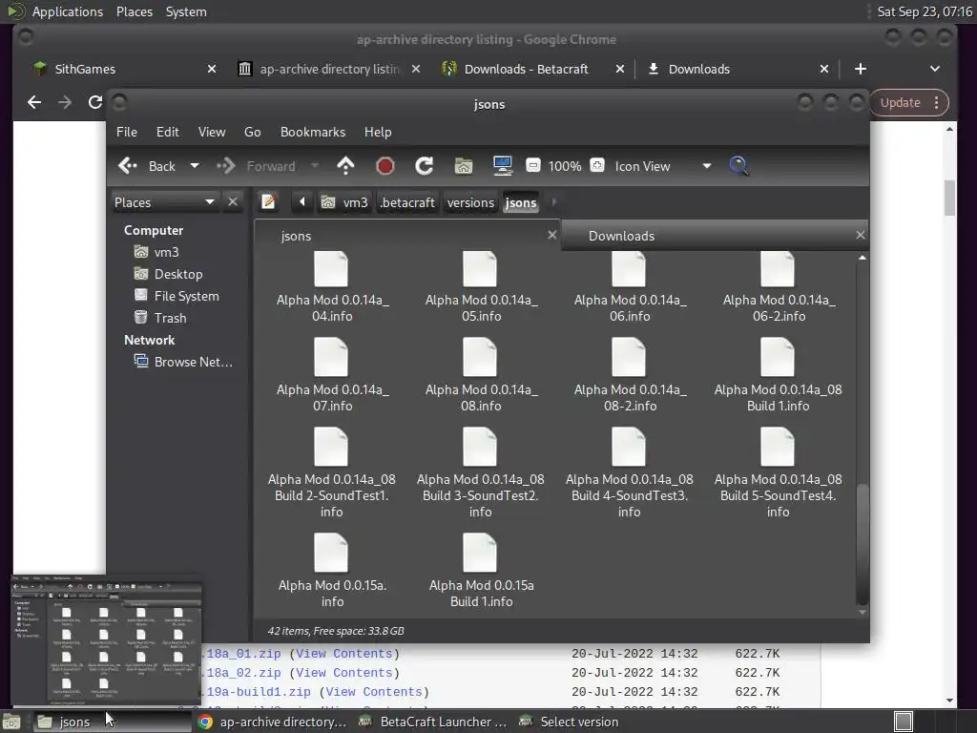Screen dimensions: 977x733
Task: Jump to vm3 in path bar
Action: pos(344,202)
